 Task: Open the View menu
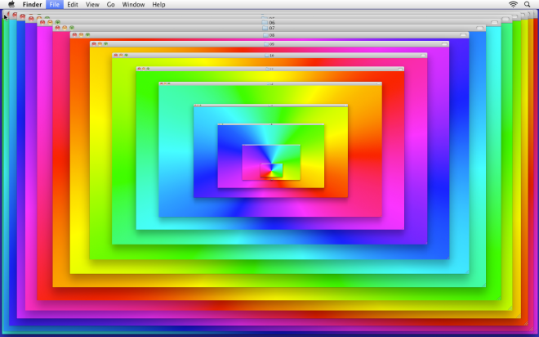[x=92, y=5]
